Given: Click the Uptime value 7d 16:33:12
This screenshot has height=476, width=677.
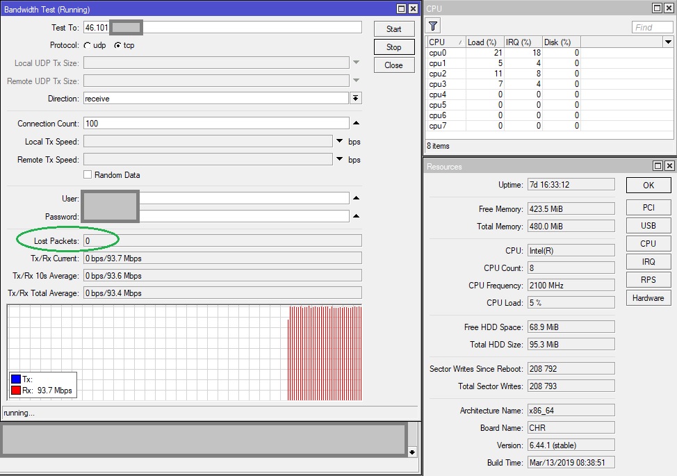Looking at the screenshot, I should 571,185.
